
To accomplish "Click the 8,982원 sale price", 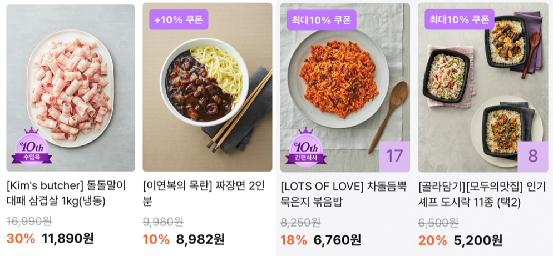I will tap(200, 239).
